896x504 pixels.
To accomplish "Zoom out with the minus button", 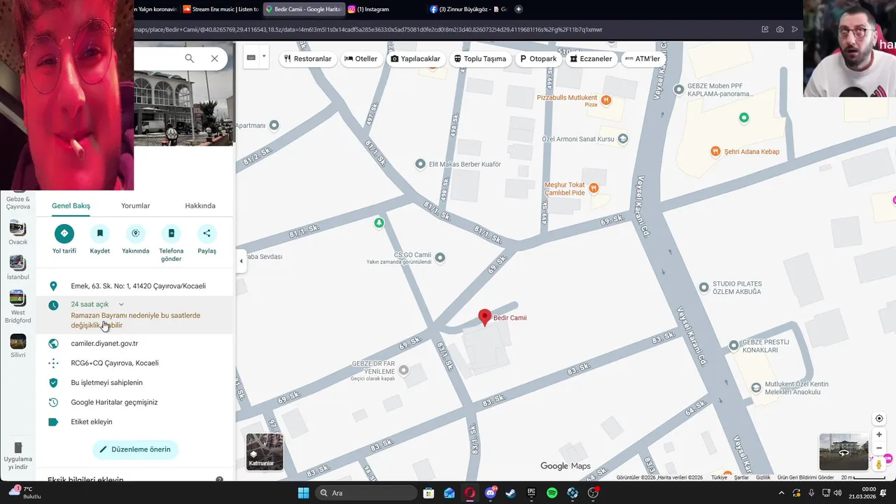I will 879,448.
